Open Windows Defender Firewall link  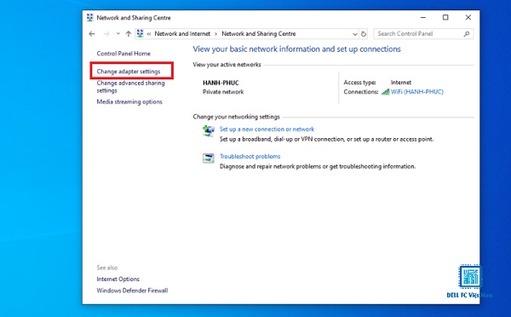(x=132, y=291)
